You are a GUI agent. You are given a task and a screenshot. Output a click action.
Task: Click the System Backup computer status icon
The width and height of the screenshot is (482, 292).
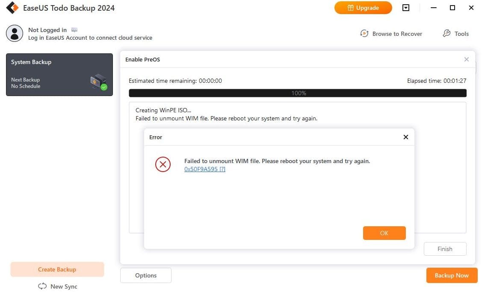point(99,82)
